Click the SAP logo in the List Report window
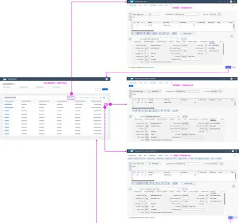The width and height of the screenshot is (239, 223). pyautogui.click(x=5, y=79)
